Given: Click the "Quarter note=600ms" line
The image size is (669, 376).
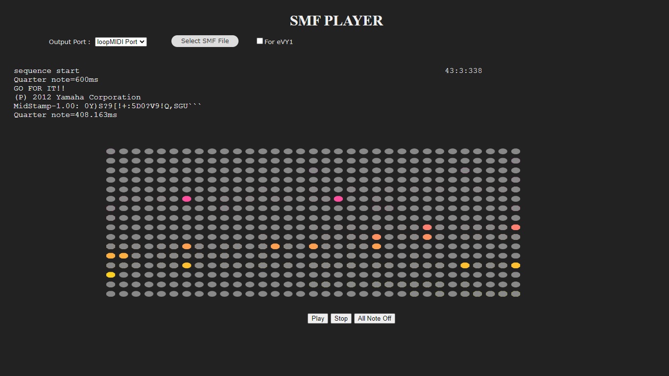Looking at the screenshot, I should tap(56, 79).
